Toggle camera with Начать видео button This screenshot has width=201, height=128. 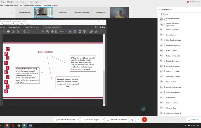point(92,120)
